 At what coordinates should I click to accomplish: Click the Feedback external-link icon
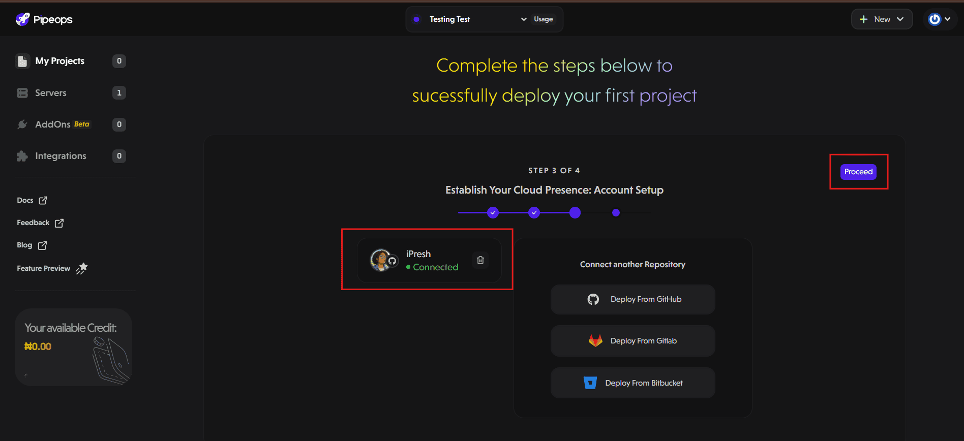click(59, 223)
